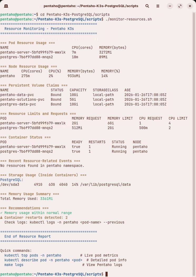
Task: Open the hamburger main menu
Action: (158, 6)
